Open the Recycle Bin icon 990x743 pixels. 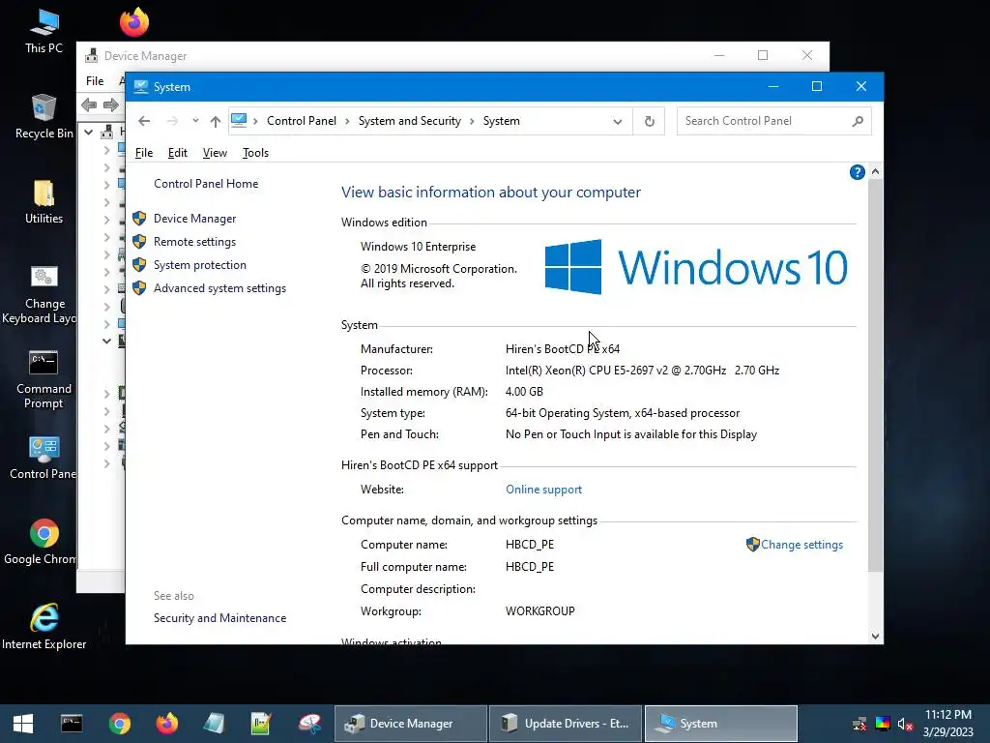coord(44,116)
